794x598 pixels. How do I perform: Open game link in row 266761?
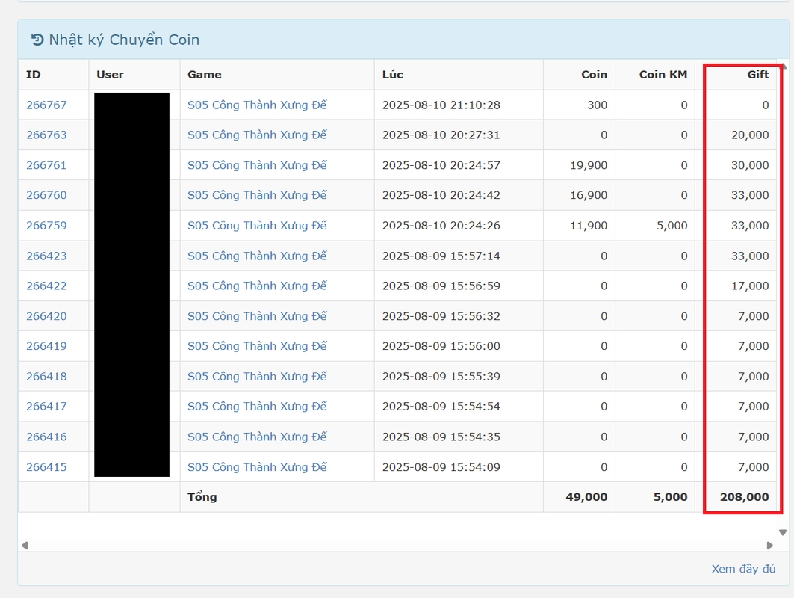click(257, 165)
